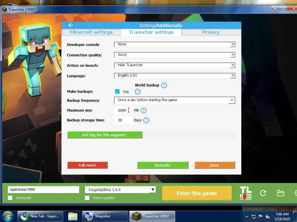
Task: Open Backup storage time help icon
Action: pos(146,120)
